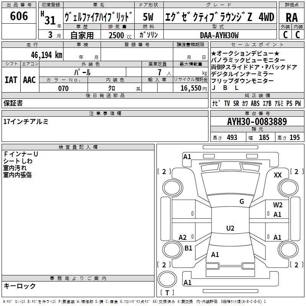Click inspector note シートしわ
Screen dimensions: 306x306
point(18,161)
